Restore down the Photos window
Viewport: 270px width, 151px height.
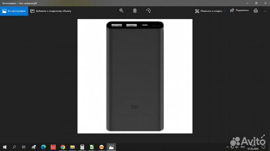(256, 3)
